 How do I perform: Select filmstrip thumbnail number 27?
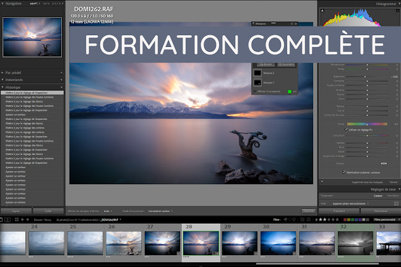pos(162,243)
